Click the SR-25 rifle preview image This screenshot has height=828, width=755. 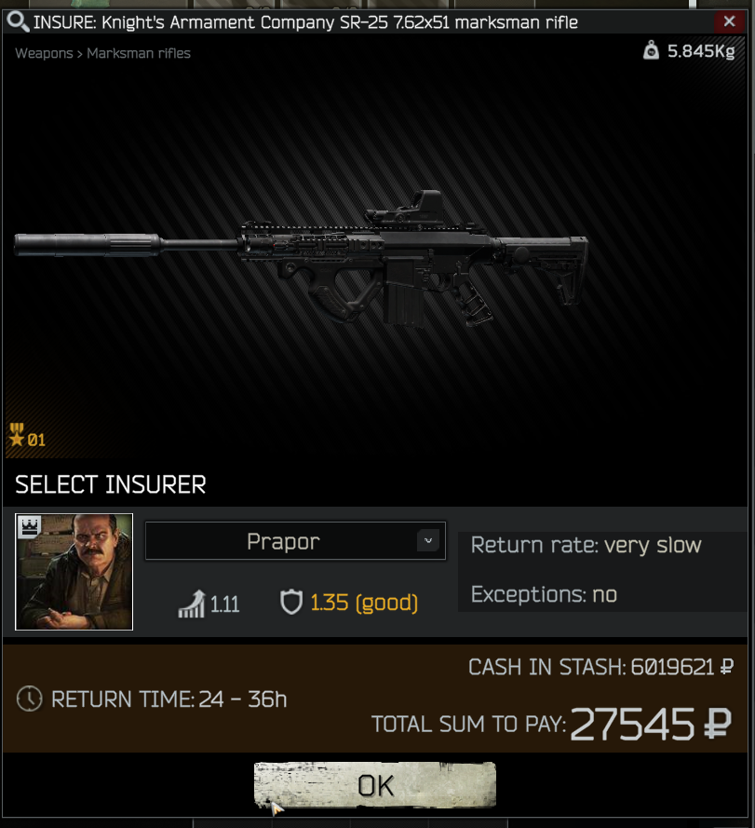pos(301,259)
